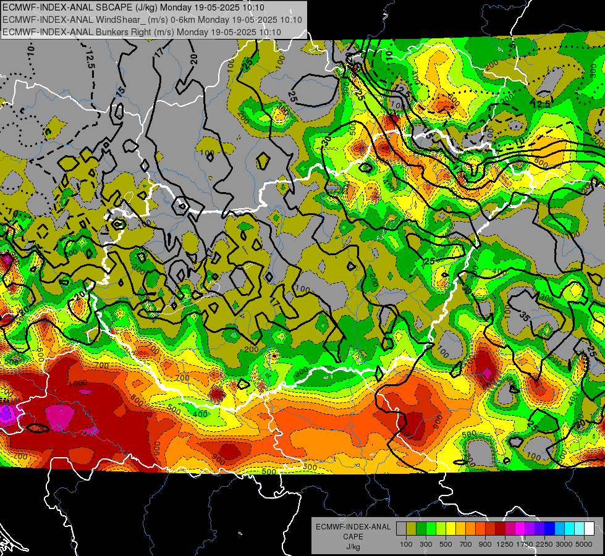Screen dimensions: 605x556
Task: Click the bright magenta legend swatch
Action: click(x=520, y=529)
